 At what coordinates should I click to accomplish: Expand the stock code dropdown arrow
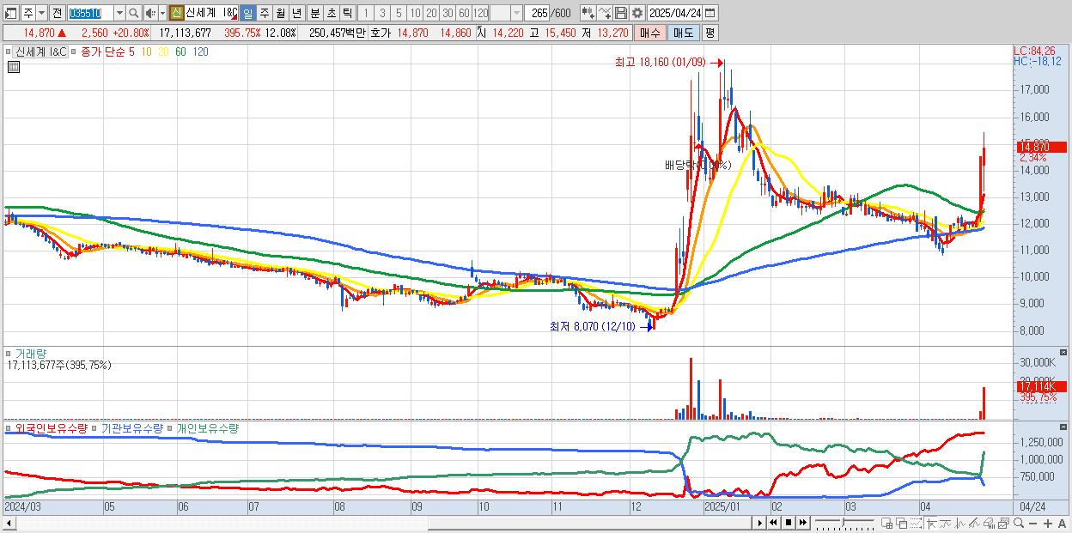point(119,13)
